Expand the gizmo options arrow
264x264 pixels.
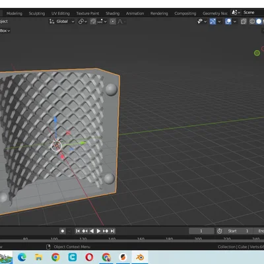pyautogui.click(x=219, y=21)
